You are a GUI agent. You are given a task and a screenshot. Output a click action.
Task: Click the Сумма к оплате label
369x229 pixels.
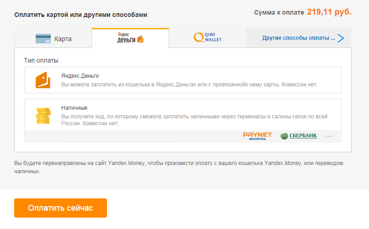(x=279, y=12)
